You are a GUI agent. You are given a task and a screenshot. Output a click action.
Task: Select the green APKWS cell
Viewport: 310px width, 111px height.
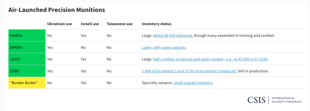[27, 47]
